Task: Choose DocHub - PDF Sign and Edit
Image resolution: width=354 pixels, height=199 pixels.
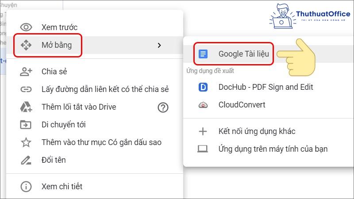Action: (x=265, y=87)
